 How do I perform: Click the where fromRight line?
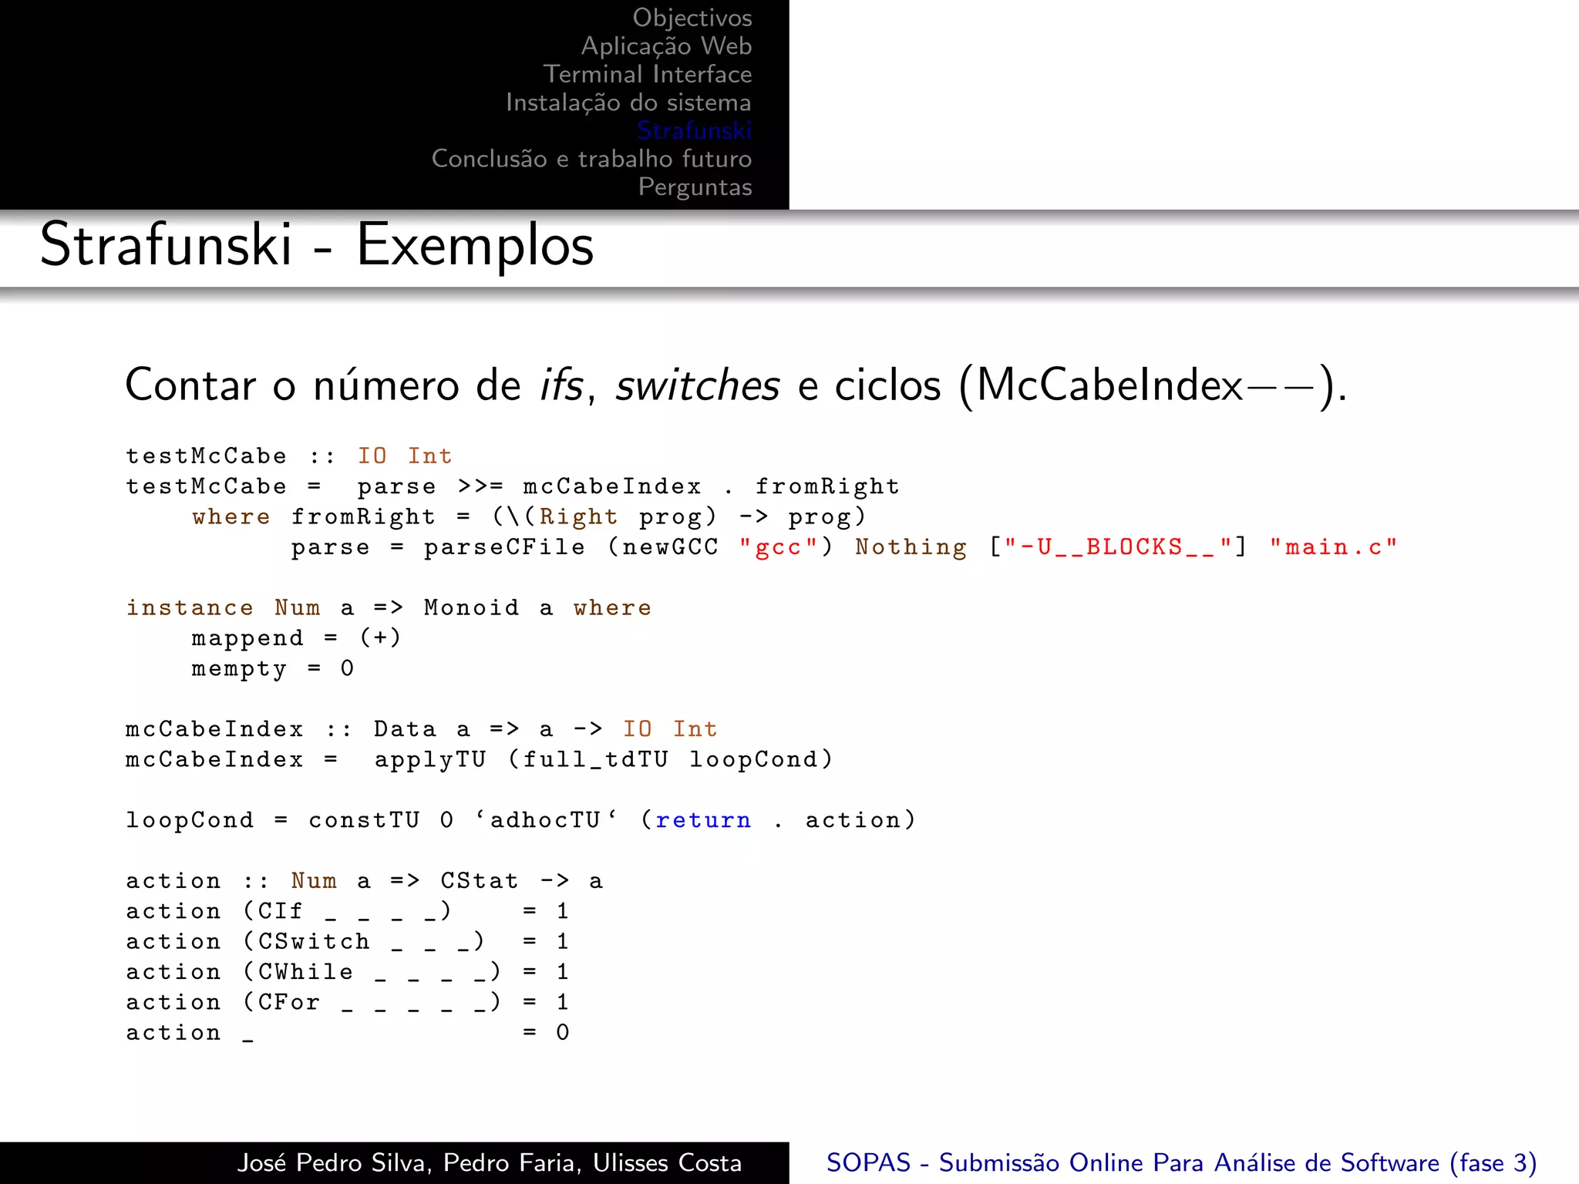(x=529, y=516)
